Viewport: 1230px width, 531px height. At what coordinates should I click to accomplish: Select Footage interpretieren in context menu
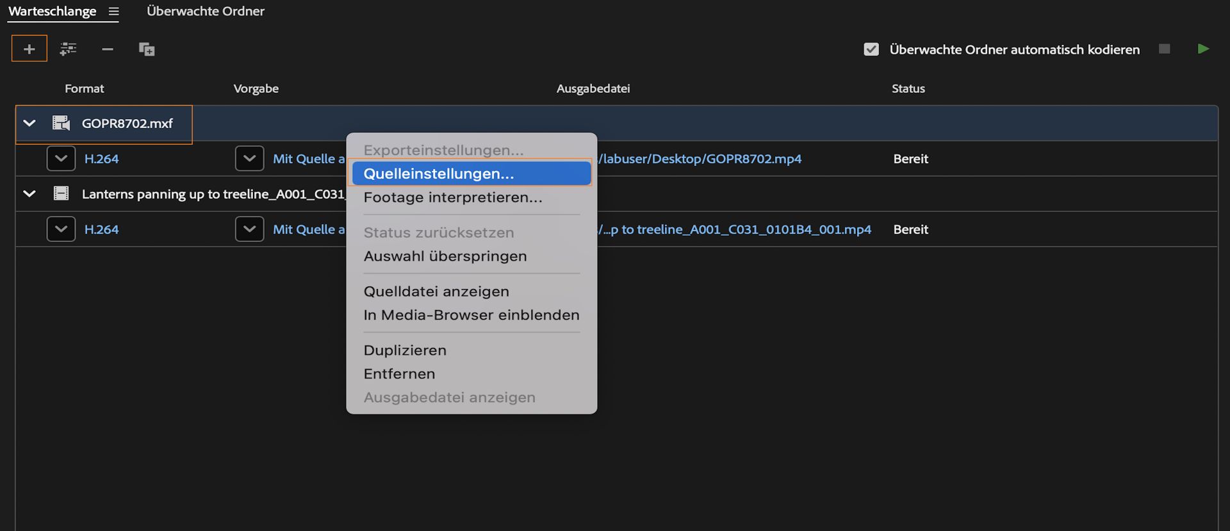click(452, 197)
